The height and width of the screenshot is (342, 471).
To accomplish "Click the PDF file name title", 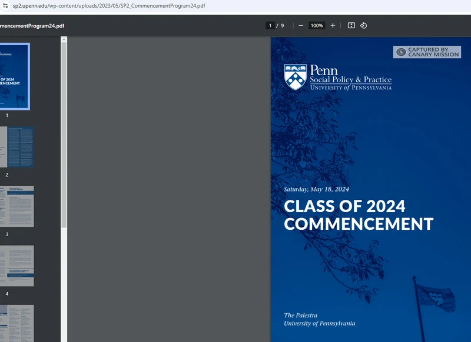I will [x=32, y=26].
